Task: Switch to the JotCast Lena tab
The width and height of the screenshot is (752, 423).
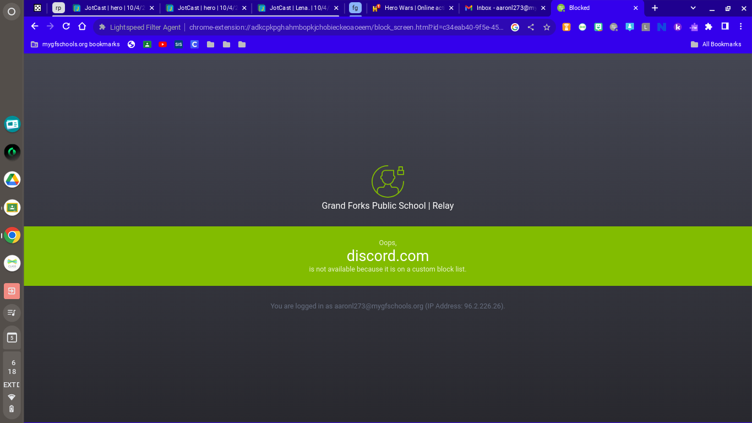Action: pyautogui.click(x=298, y=8)
